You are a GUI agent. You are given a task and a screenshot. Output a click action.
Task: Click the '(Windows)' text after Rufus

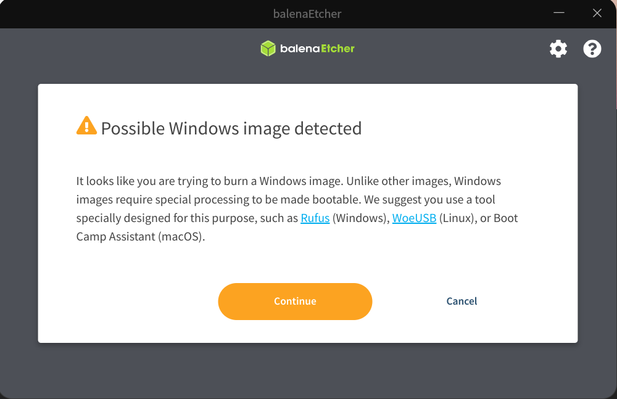361,218
